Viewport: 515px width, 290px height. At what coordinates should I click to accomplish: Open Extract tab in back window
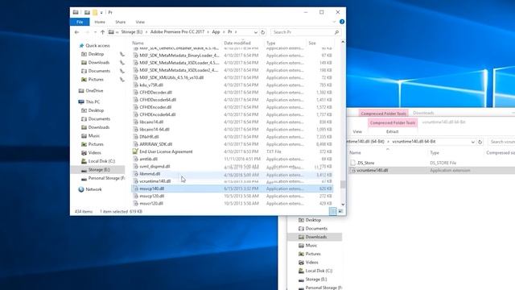click(x=392, y=131)
